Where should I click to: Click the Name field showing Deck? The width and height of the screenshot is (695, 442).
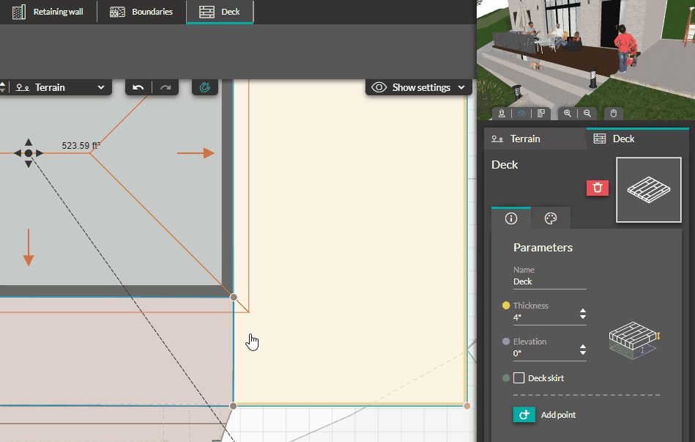[x=549, y=281]
